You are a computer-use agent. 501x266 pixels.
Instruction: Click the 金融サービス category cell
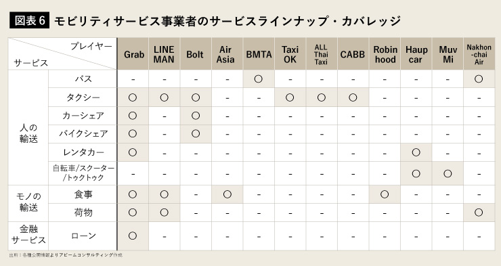click(x=28, y=236)
